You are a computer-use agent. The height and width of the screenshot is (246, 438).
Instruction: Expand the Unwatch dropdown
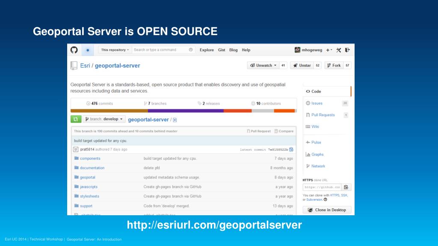tap(263, 65)
